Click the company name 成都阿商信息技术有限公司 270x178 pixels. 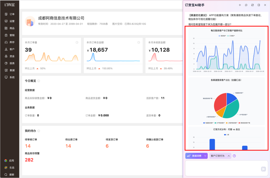tap(61, 18)
